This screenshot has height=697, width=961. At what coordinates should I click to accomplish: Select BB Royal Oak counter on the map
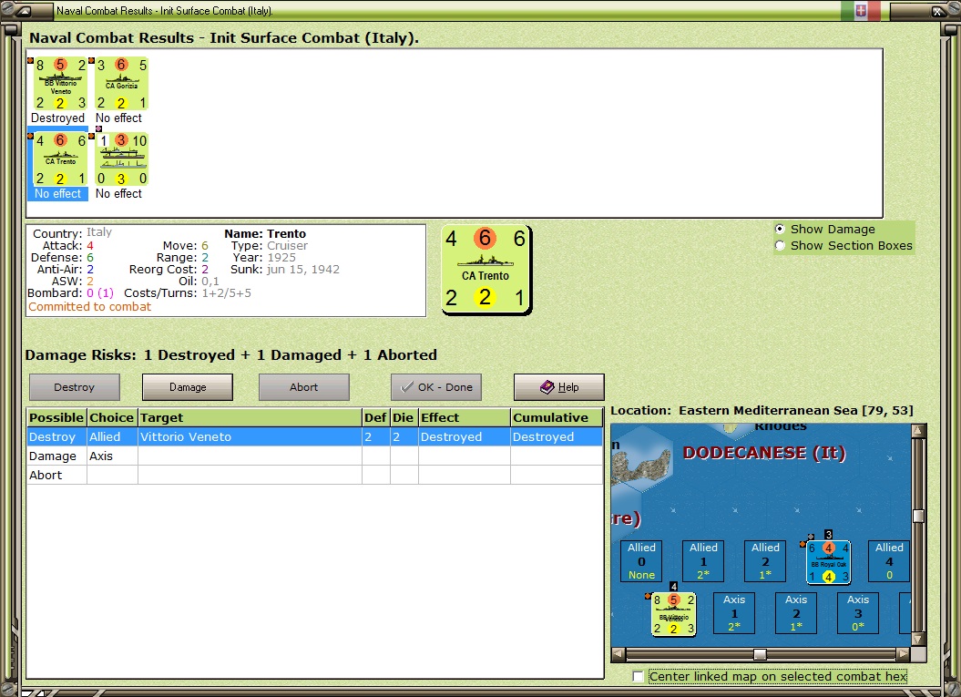[828, 561]
